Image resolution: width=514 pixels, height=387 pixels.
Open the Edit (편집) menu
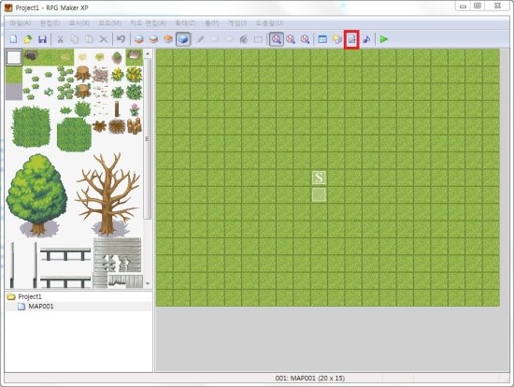[x=50, y=23]
